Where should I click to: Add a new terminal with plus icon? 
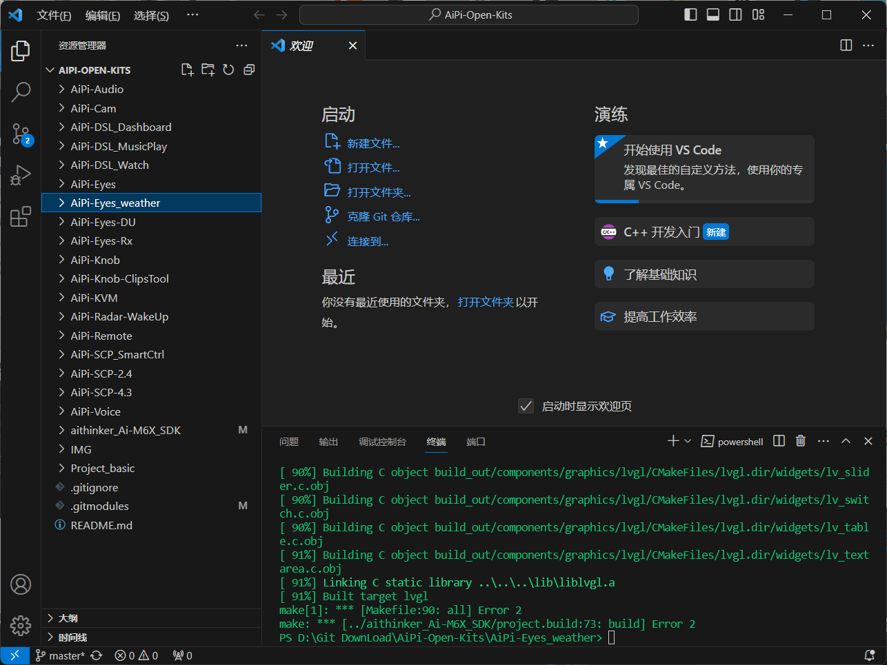pyautogui.click(x=673, y=441)
